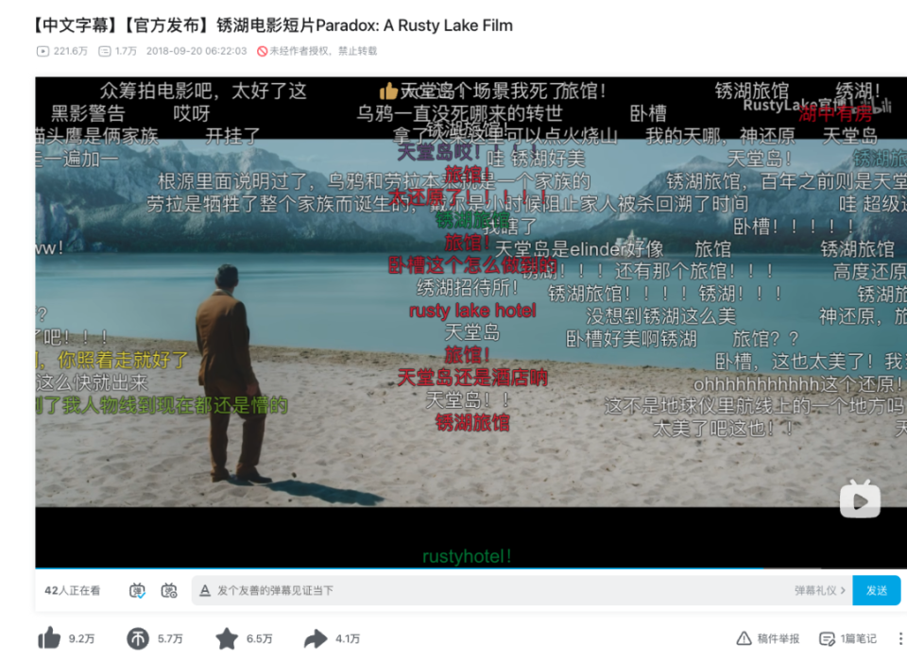Like the video with the thumbs-up icon

(49, 638)
